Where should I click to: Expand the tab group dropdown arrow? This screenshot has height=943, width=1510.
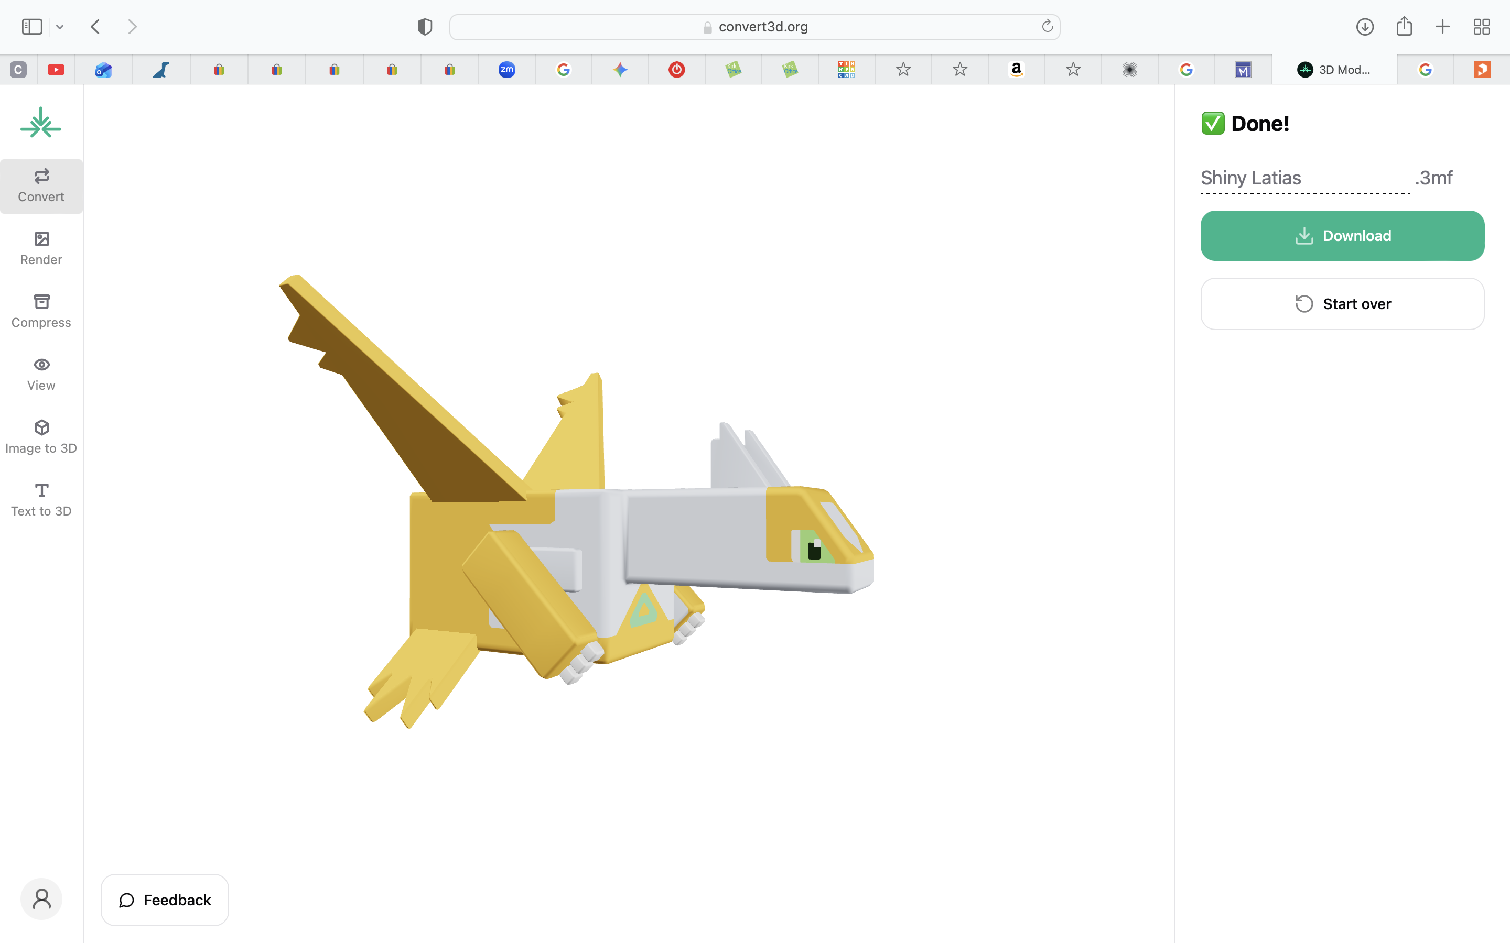[60, 27]
